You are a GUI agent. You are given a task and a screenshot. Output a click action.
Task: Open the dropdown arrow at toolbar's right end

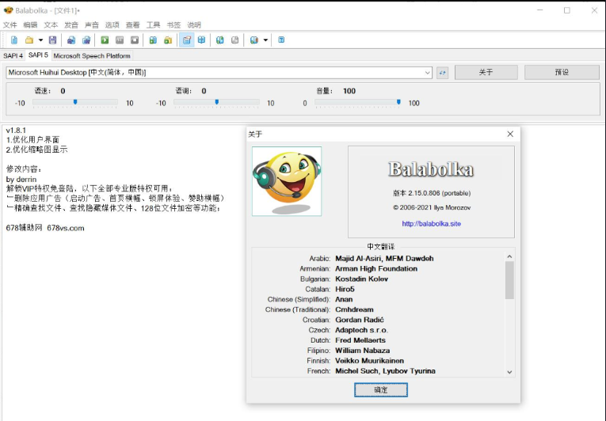(x=265, y=40)
